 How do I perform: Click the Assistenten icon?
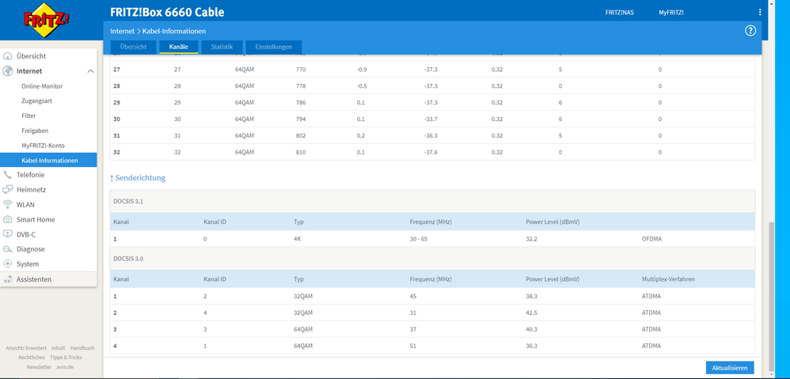pos(8,279)
